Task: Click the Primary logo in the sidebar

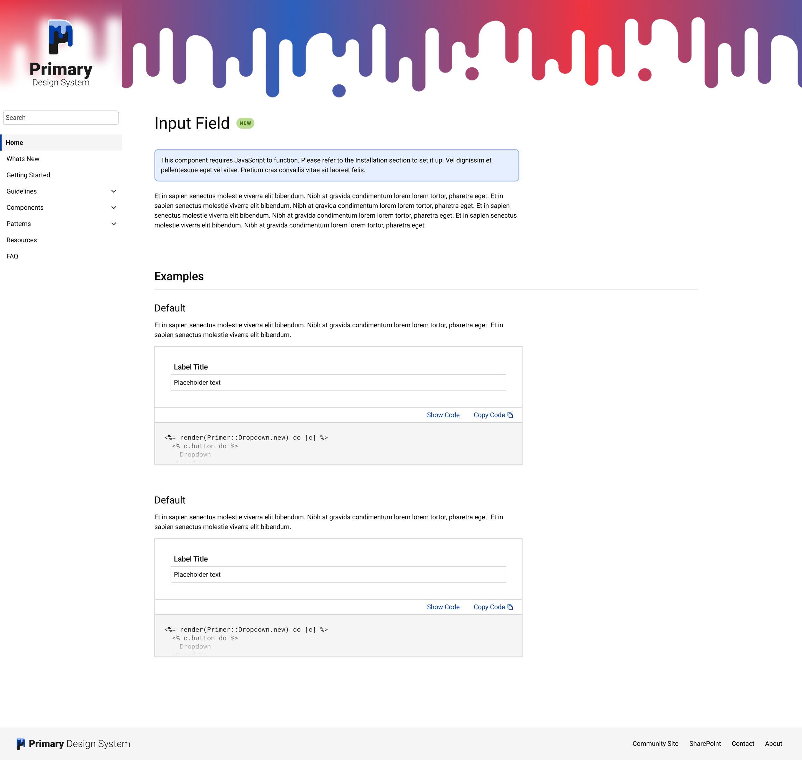Action: (x=61, y=37)
